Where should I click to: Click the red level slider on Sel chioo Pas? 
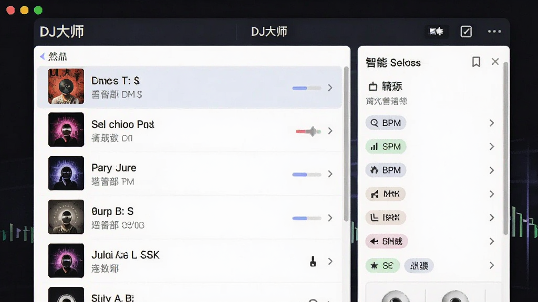pyautogui.click(x=308, y=131)
